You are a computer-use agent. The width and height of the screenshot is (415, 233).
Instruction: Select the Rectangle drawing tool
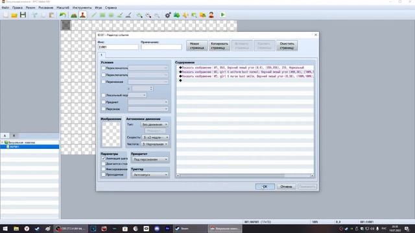pos(102,15)
